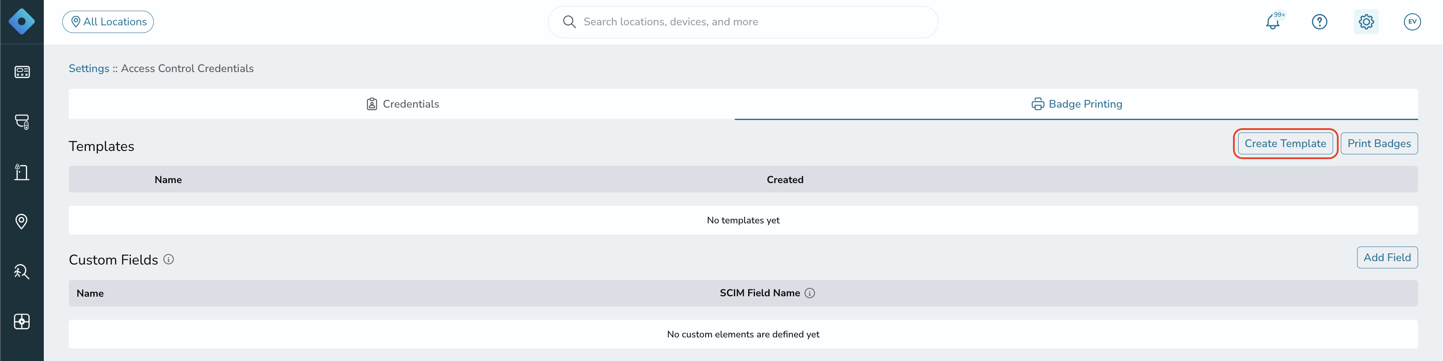Open the cameras sidebar icon

(22, 72)
